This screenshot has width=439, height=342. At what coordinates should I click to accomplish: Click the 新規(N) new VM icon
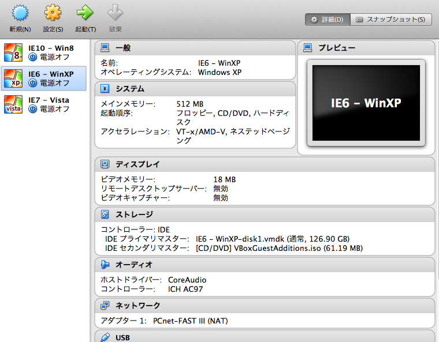click(x=20, y=13)
